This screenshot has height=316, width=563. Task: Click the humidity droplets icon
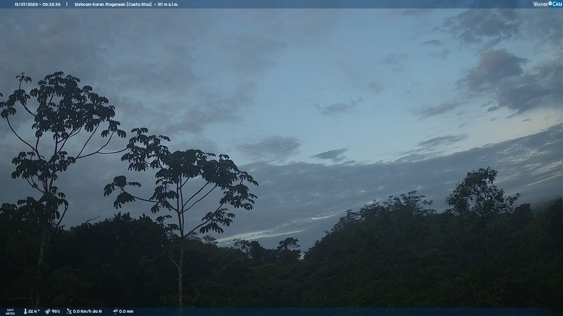coord(48,312)
